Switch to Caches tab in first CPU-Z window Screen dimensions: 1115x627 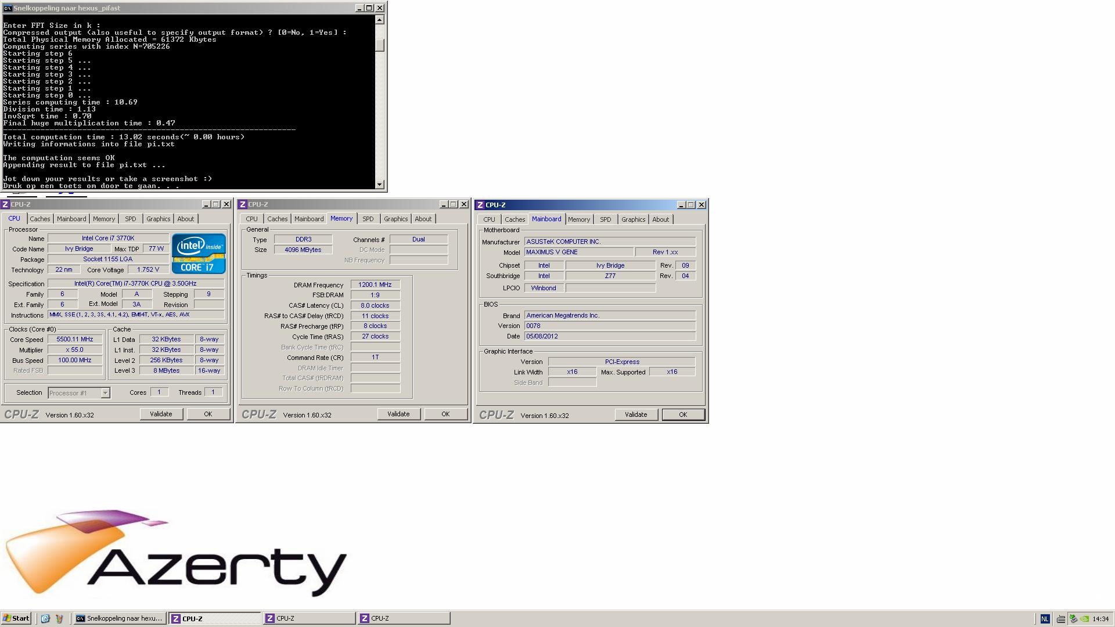tap(40, 219)
